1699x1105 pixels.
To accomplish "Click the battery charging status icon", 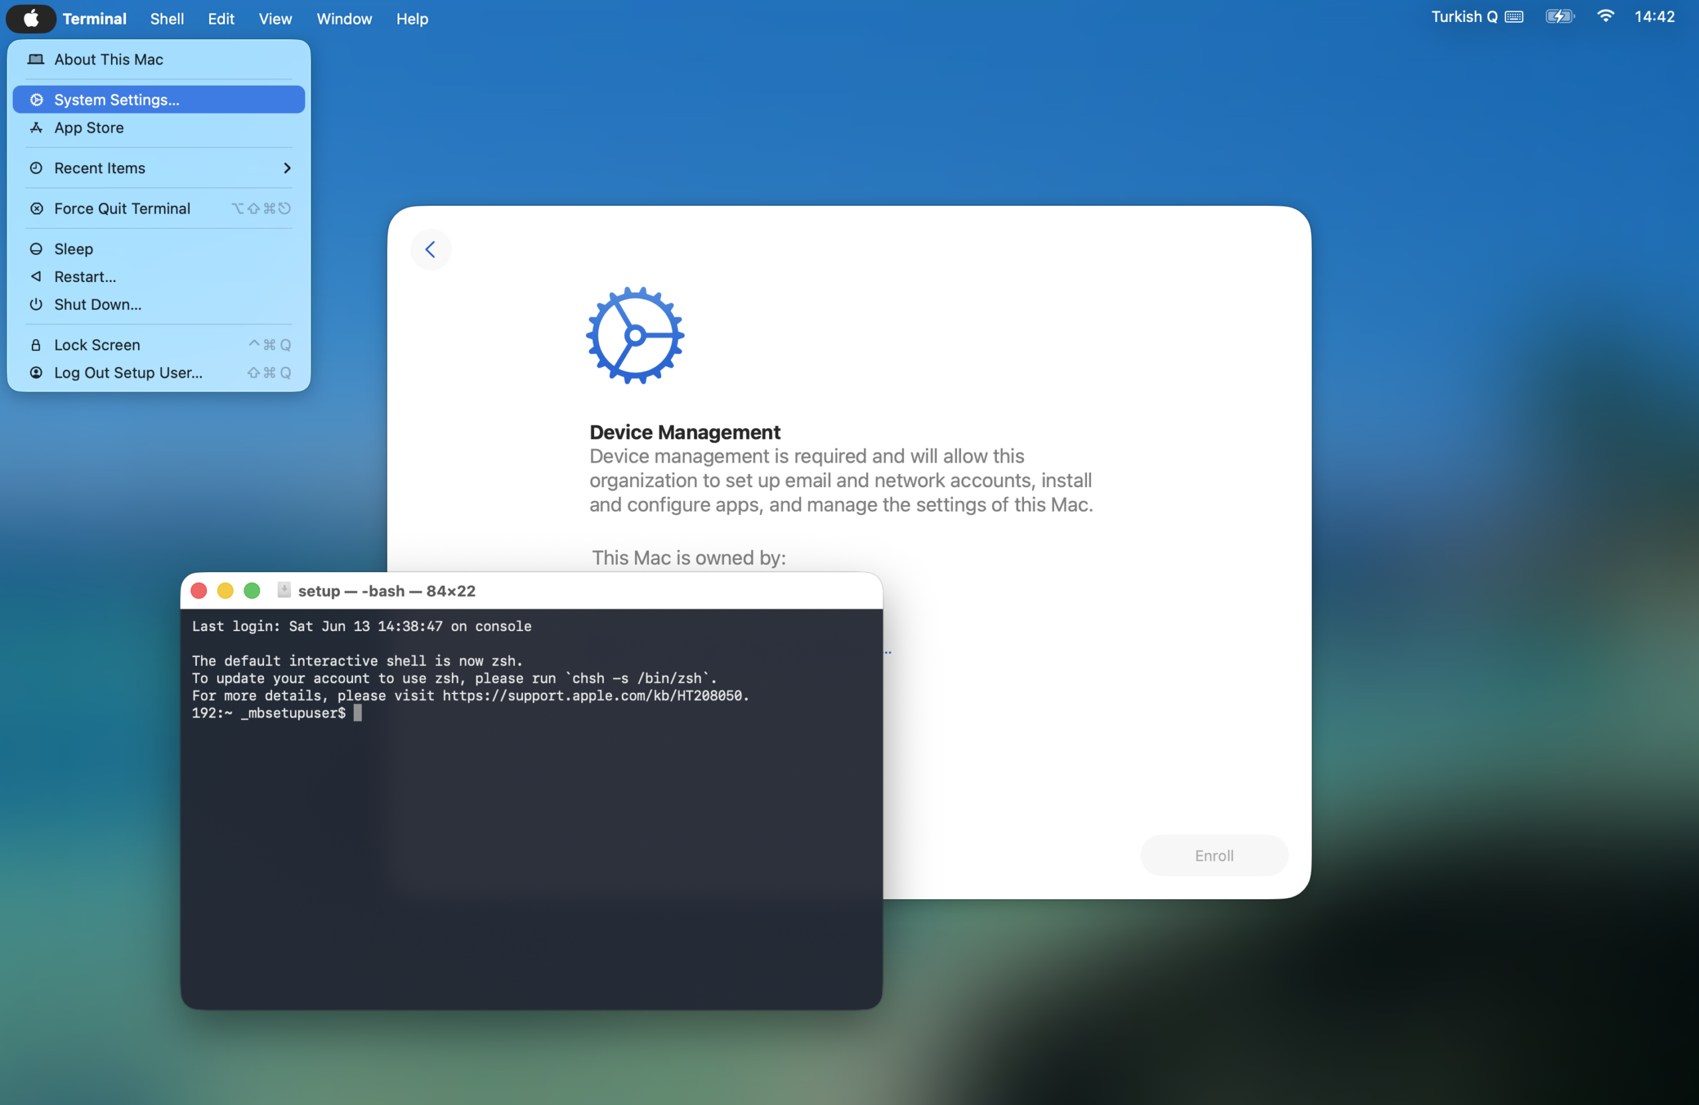I will click(x=1560, y=17).
